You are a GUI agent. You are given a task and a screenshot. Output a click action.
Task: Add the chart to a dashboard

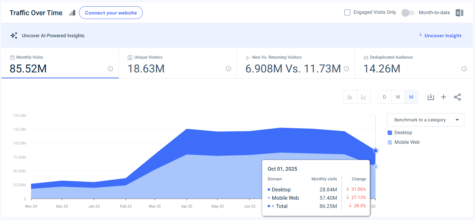click(x=444, y=97)
